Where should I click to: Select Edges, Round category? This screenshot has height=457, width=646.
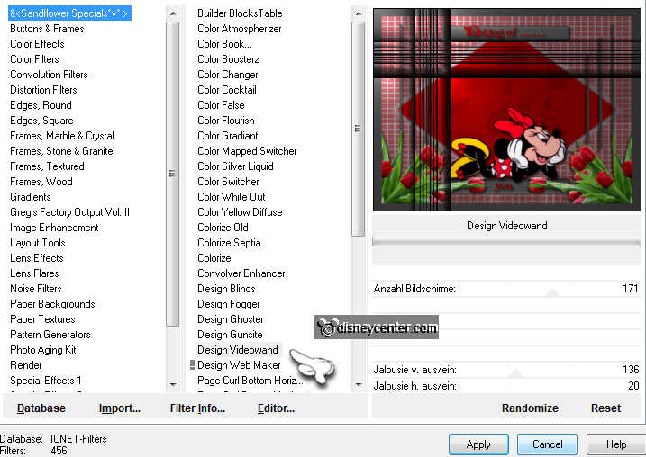41,105
